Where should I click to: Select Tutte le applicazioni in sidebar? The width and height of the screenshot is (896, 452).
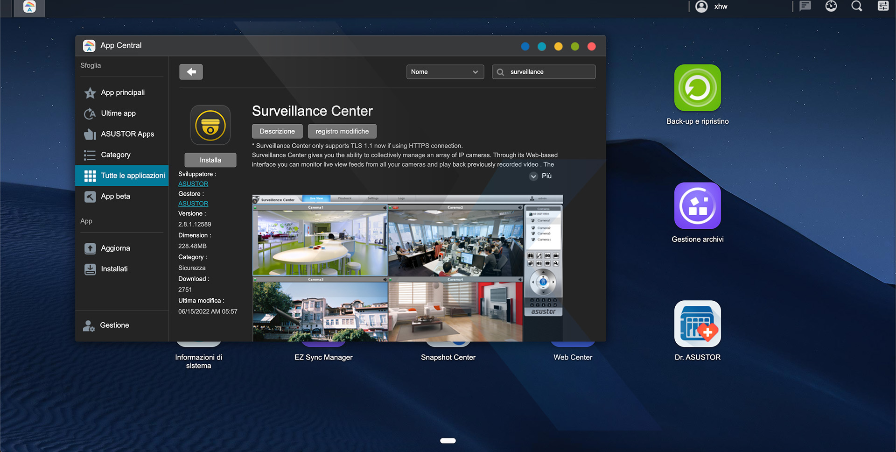tap(122, 176)
